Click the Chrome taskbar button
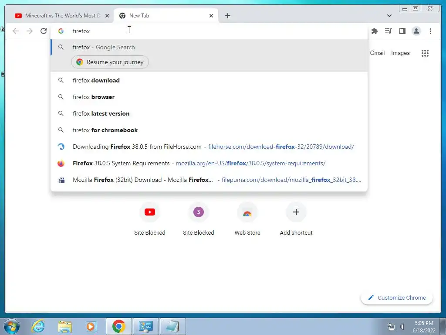The height and width of the screenshot is (335, 446). click(x=119, y=326)
